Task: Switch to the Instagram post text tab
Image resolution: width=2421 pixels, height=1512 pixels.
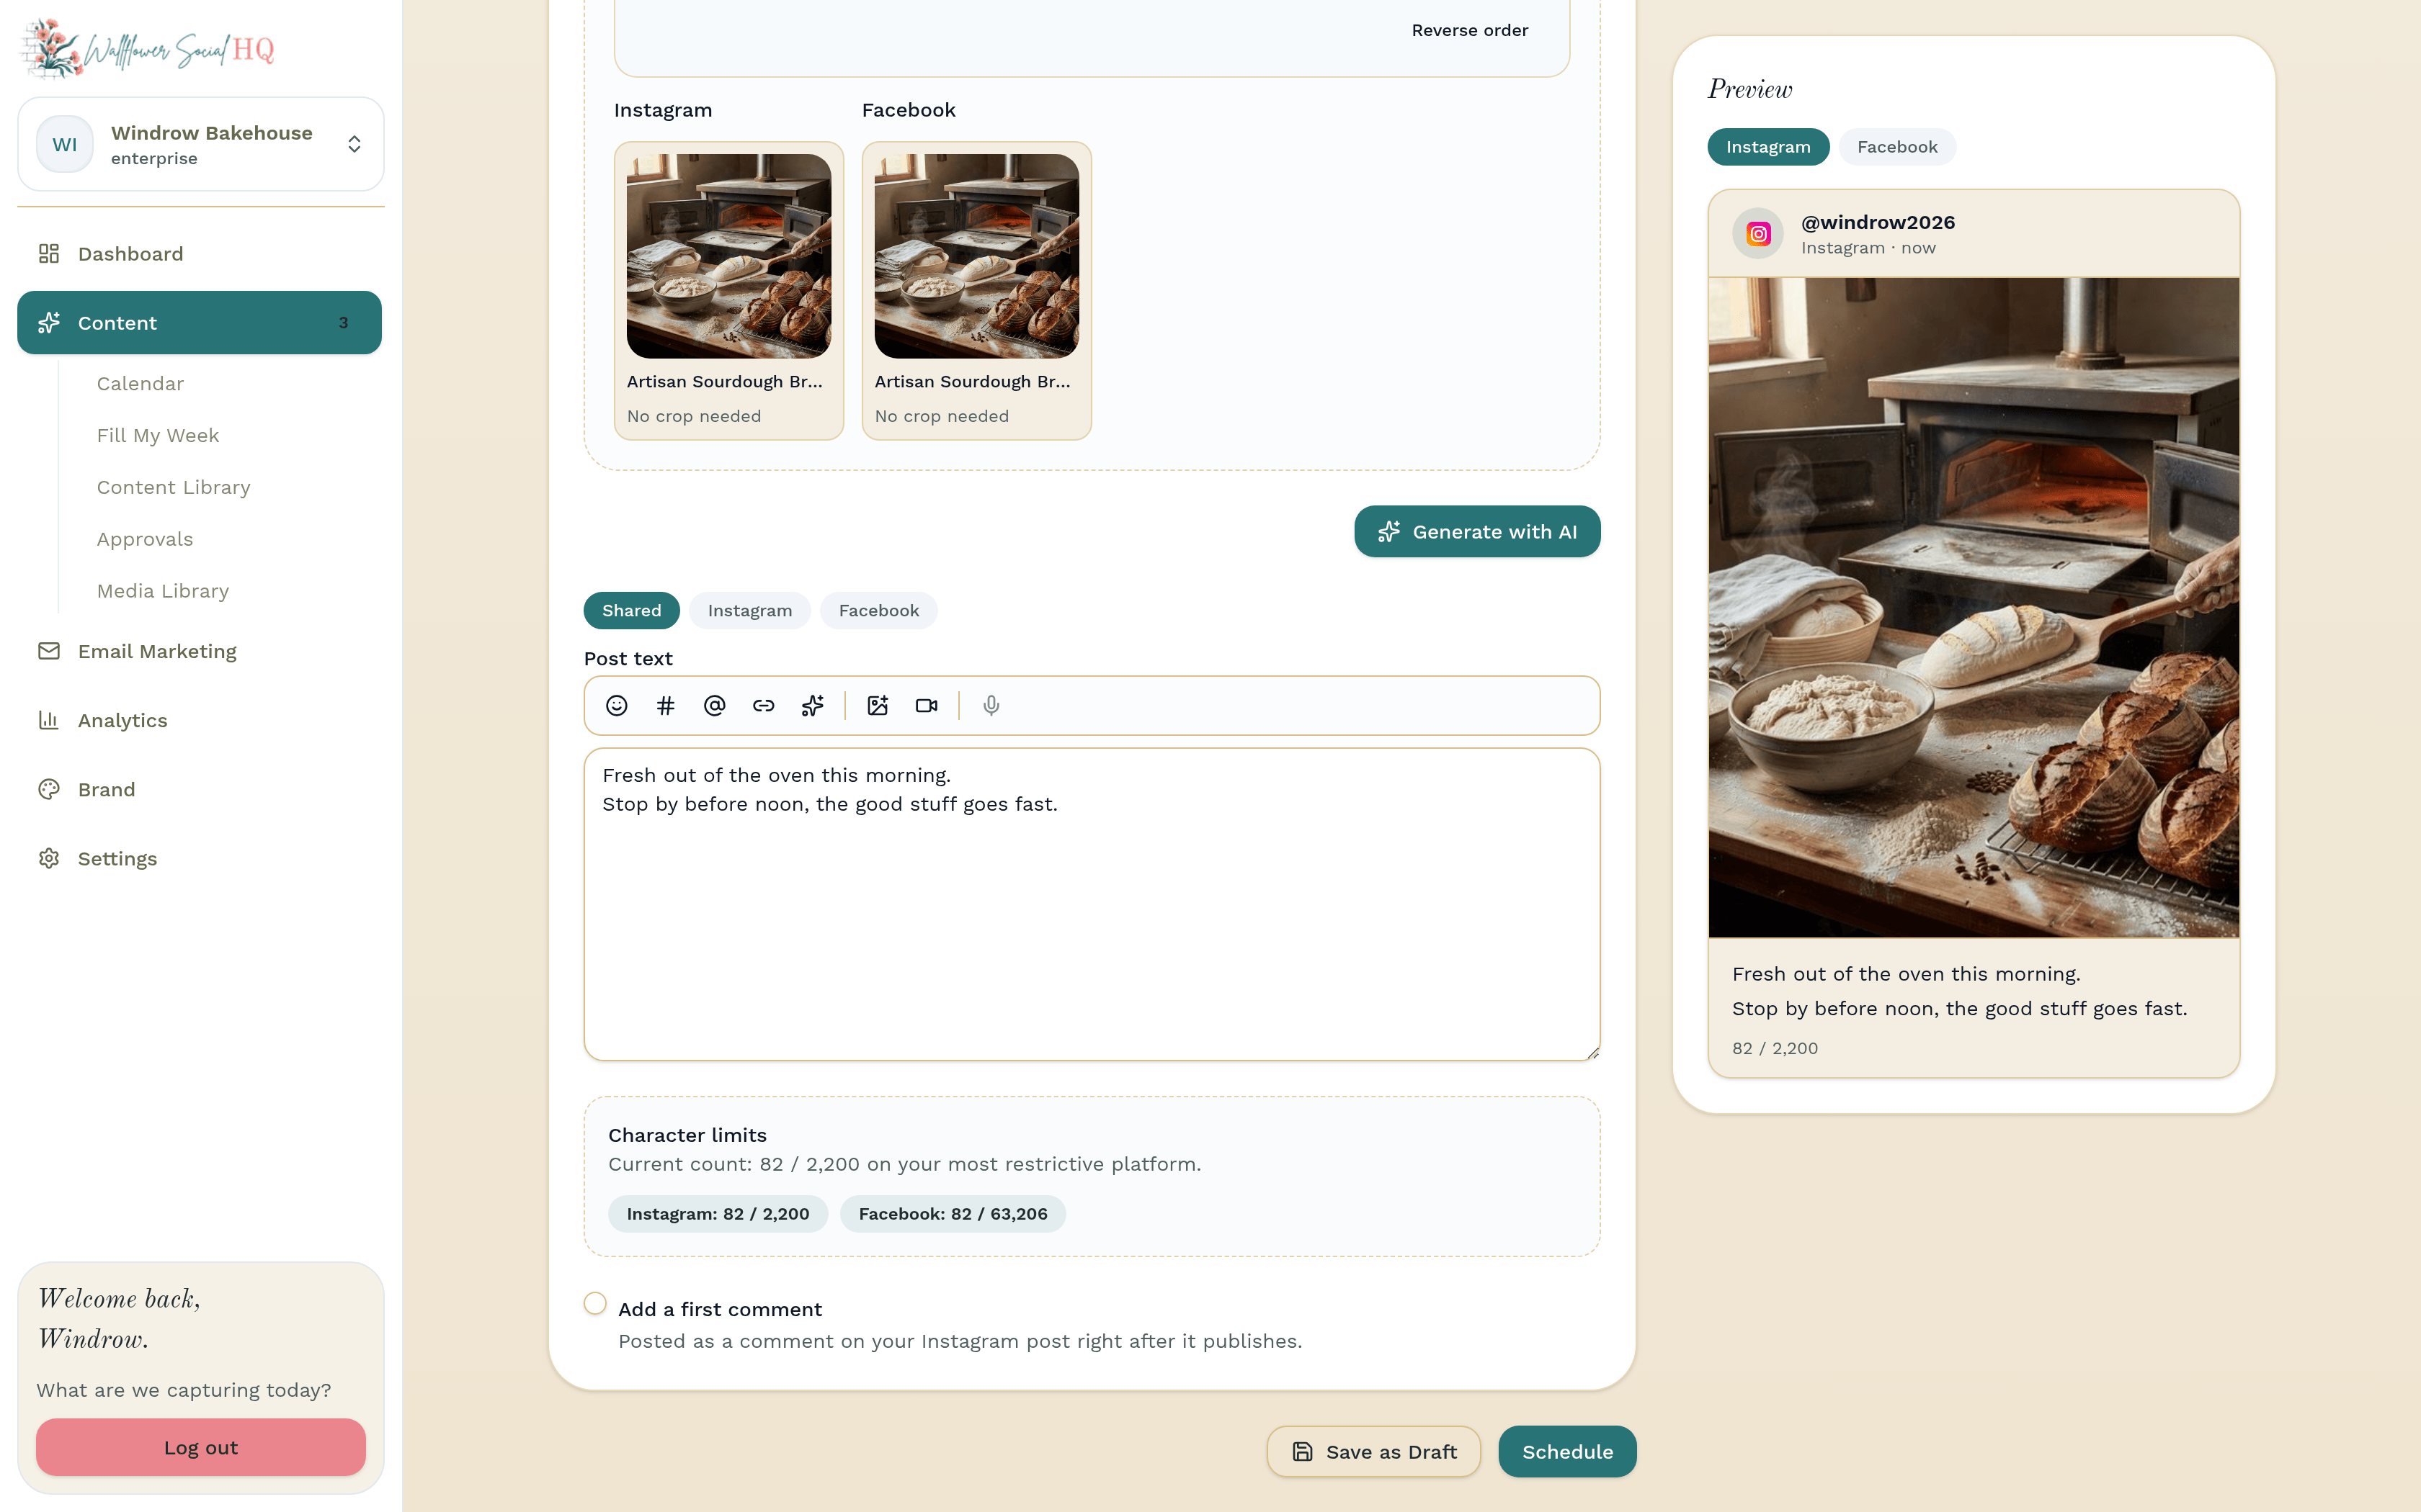Action: 750,611
